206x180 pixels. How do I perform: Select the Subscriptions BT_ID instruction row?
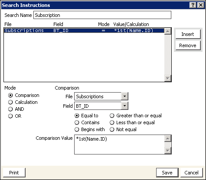(x=84, y=31)
